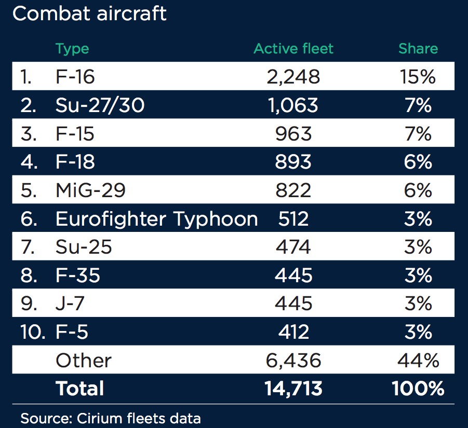Select the Eurofighter Typhoon entry

click(x=156, y=219)
